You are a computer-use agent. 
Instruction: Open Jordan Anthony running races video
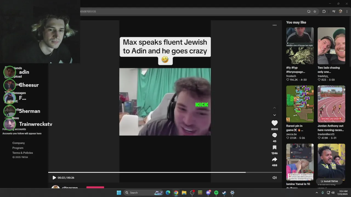click(x=331, y=104)
